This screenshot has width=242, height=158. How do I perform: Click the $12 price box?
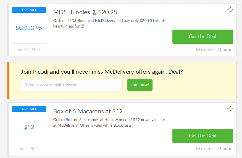click(x=29, y=127)
